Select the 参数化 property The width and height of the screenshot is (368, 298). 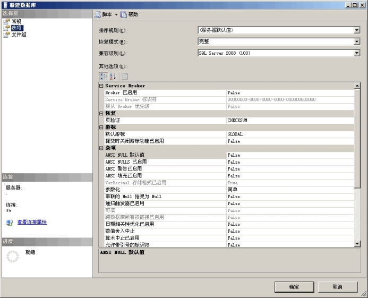point(165,190)
